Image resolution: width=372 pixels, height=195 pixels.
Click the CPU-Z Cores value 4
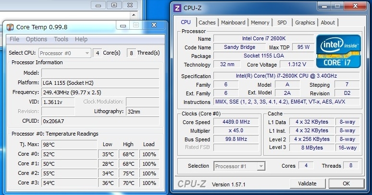[x=306, y=165]
